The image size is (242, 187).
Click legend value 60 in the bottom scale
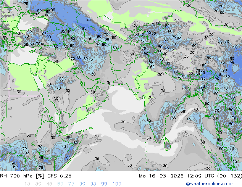60,184
